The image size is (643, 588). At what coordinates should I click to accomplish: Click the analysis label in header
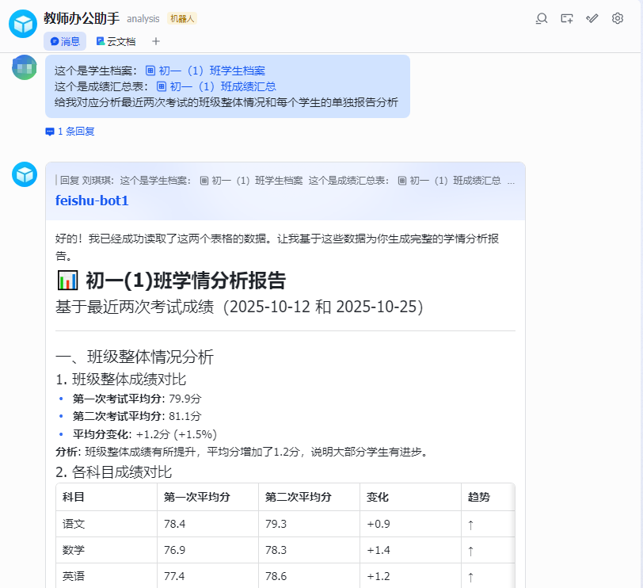[143, 19]
